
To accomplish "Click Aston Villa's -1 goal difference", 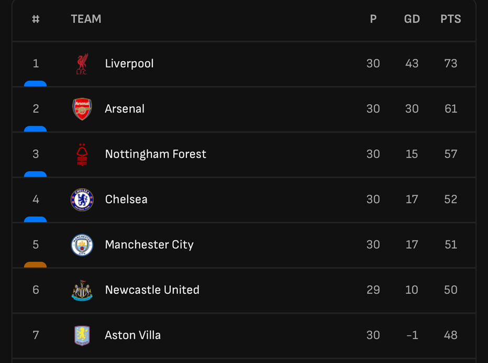I will tap(412, 335).
